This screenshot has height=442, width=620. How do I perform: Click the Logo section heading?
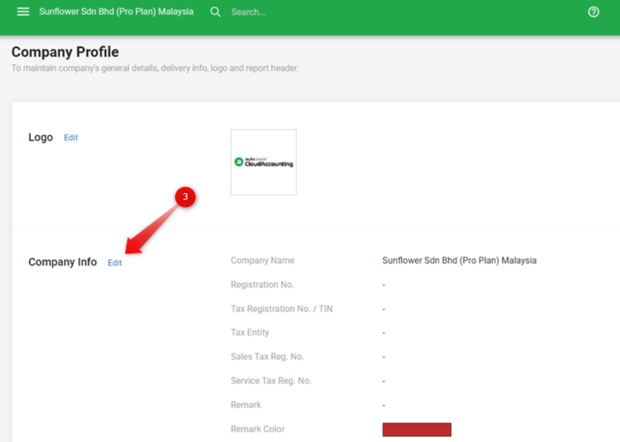41,137
